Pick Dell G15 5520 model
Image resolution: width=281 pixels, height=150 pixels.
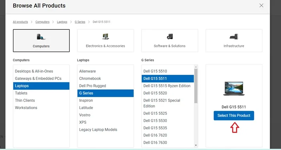168,93
